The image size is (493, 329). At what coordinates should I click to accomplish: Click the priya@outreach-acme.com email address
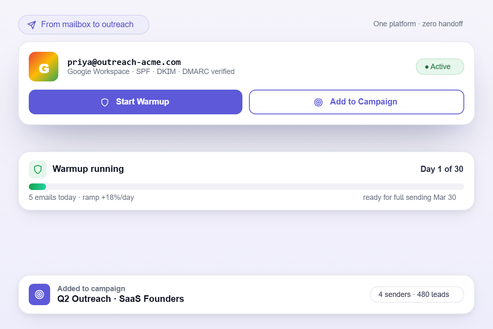[x=124, y=62]
